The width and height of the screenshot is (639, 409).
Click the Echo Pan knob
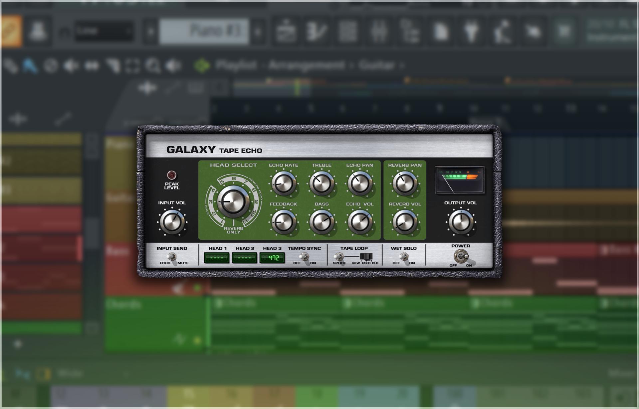click(x=360, y=183)
